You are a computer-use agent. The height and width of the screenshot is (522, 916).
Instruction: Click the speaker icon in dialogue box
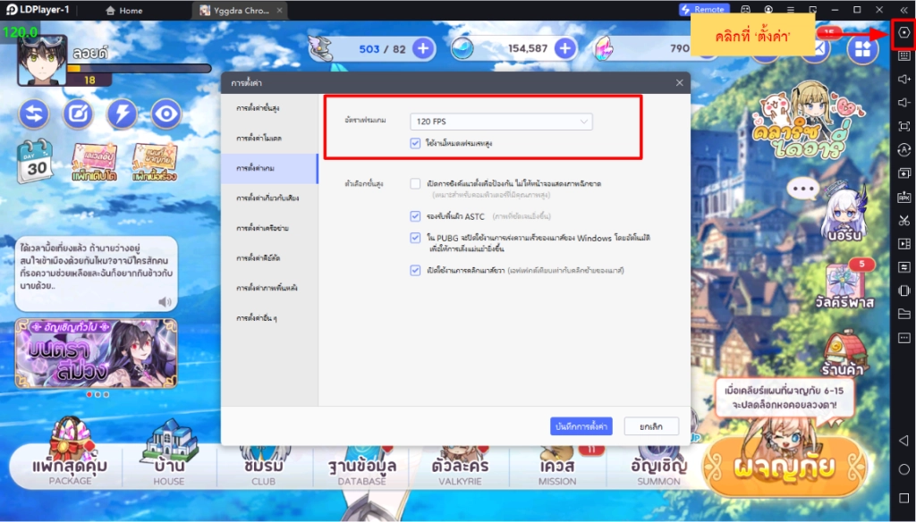point(165,302)
